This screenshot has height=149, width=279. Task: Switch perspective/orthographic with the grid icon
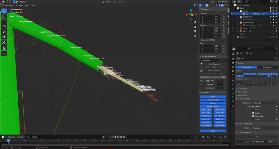[x=195, y=36]
